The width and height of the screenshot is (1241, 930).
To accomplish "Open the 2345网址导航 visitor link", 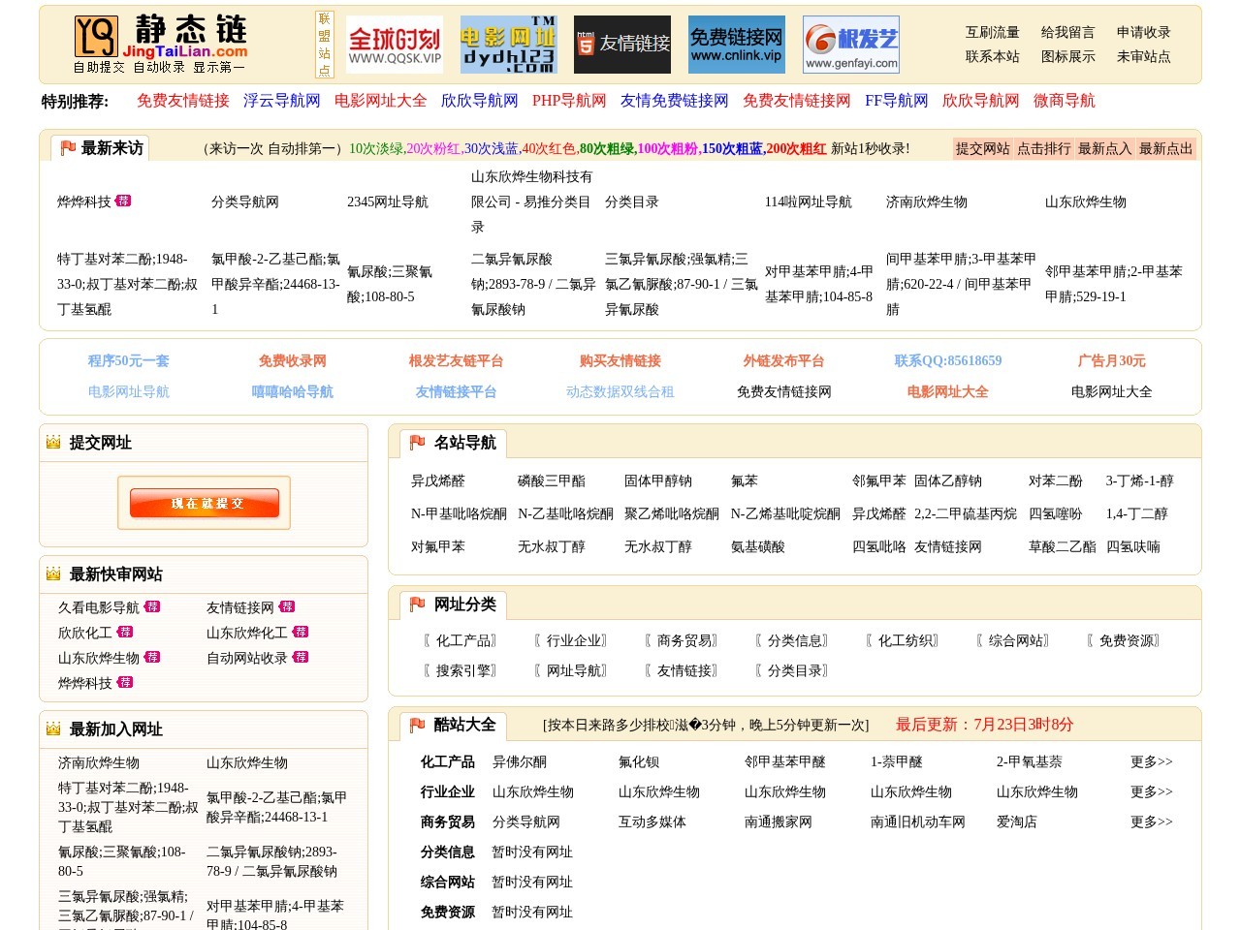I will point(388,201).
